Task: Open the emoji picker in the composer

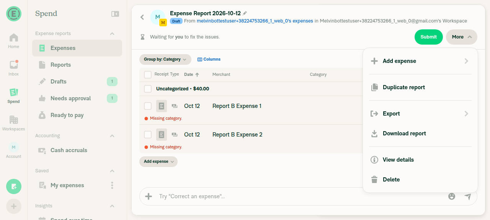Action: 452,196
